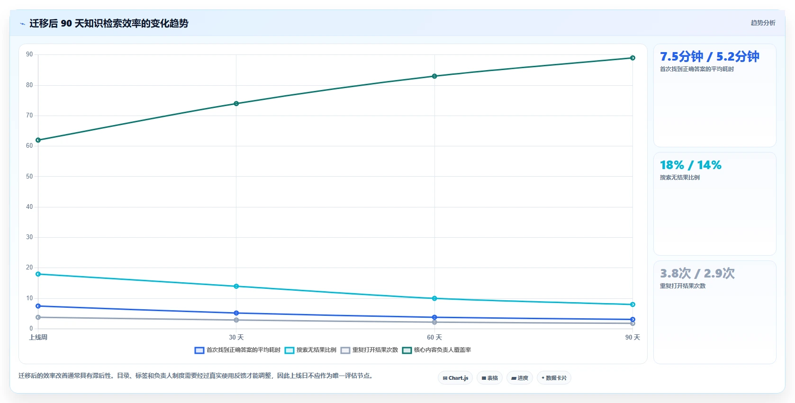
Task: Toggle the 核心内容负责人覆盖率 legend item
Action: click(x=436, y=350)
